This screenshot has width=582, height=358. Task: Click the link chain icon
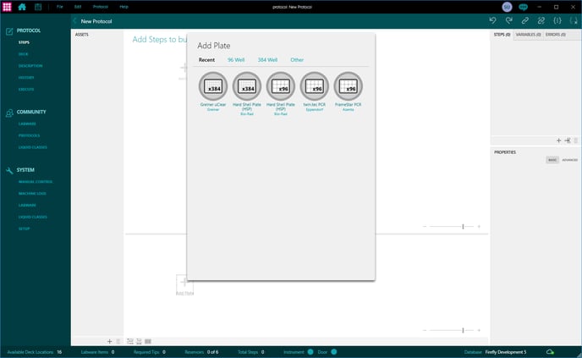[524, 21]
